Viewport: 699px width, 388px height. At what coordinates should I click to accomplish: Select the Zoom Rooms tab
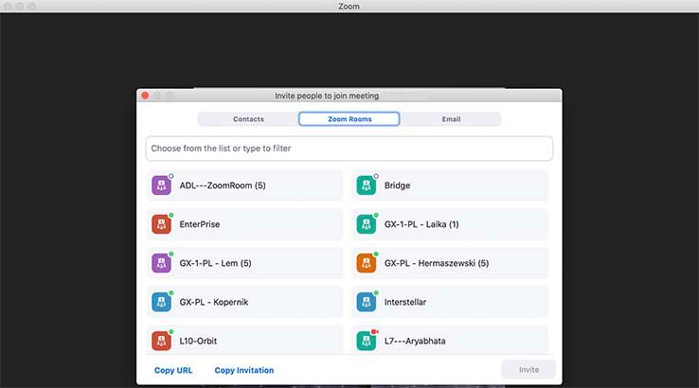(349, 119)
